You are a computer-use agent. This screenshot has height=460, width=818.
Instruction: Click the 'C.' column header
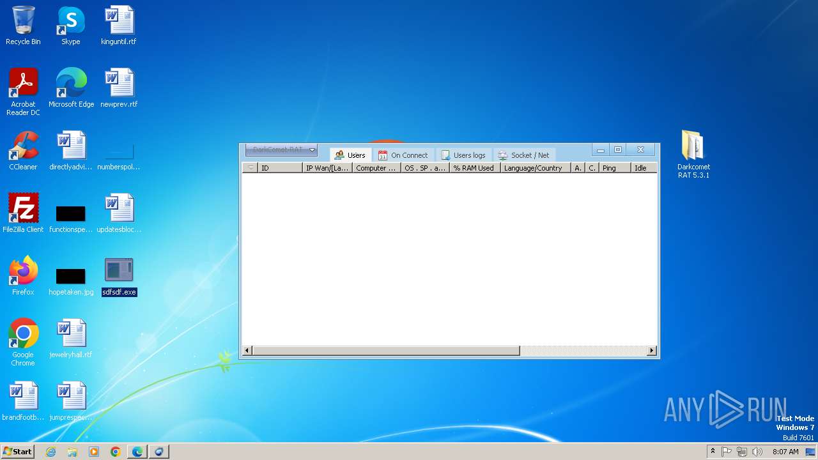[592, 168]
